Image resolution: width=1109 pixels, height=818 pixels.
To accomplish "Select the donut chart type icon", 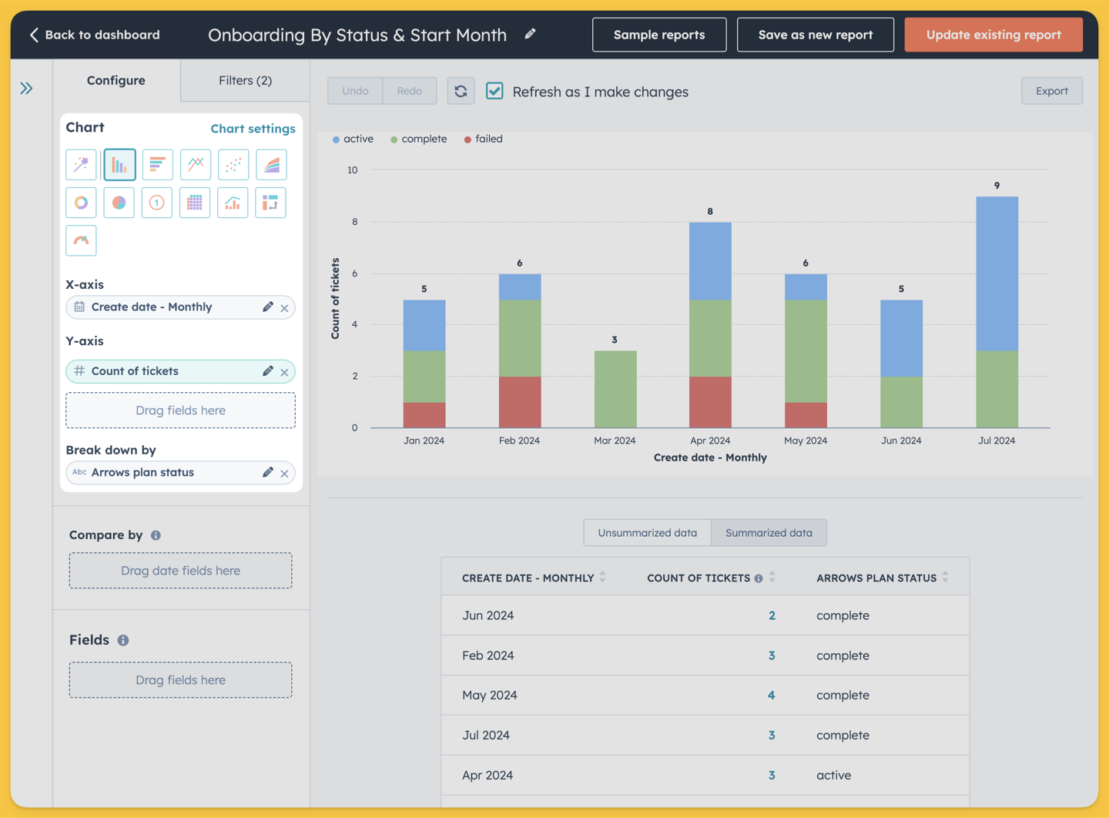I will click(x=81, y=203).
